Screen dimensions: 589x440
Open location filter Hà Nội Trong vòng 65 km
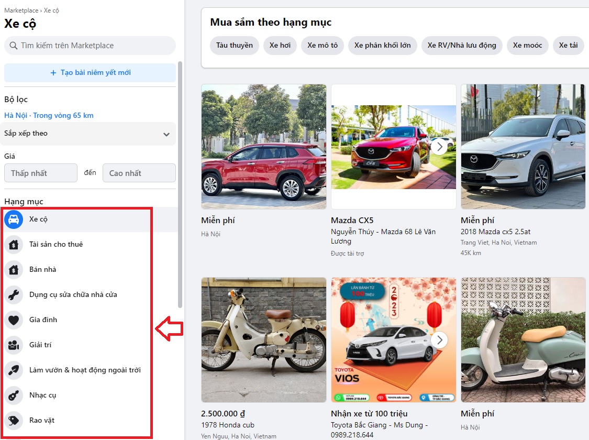click(49, 115)
